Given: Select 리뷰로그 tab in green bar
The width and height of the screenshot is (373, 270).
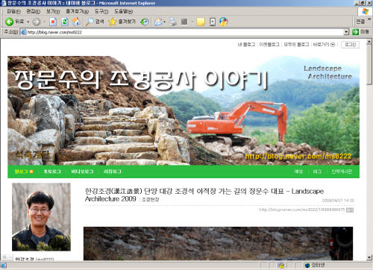Looking at the screenshot, I should pos(113,172).
